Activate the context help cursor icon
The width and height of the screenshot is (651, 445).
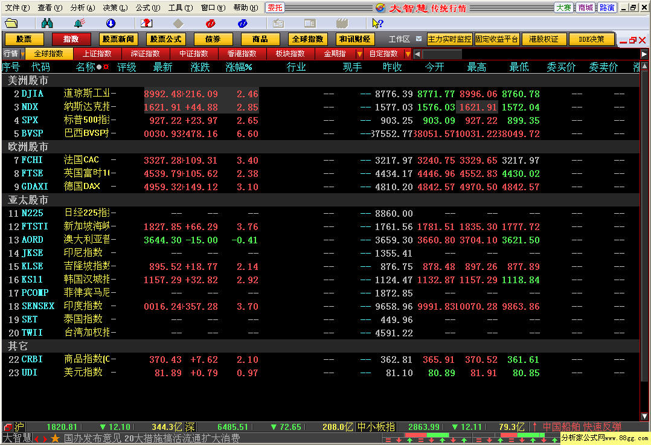click(x=377, y=23)
